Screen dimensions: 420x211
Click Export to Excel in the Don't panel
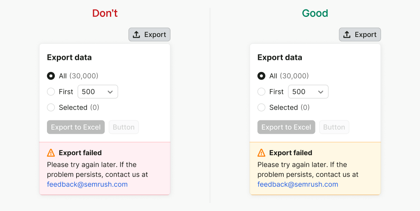pyautogui.click(x=76, y=127)
